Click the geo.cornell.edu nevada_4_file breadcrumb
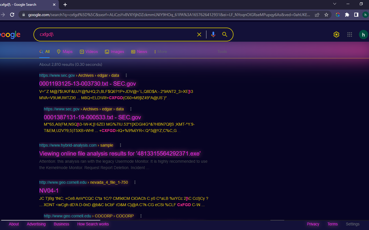This screenshot has height=230, width=369. click(x=84, y=182)
